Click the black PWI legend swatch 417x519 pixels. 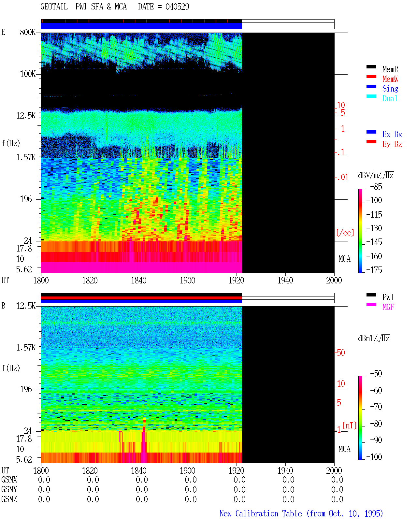(x=371, y=295)
